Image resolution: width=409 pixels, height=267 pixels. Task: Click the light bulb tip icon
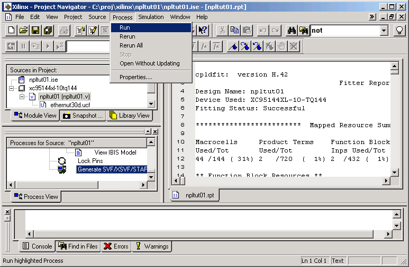399,31
